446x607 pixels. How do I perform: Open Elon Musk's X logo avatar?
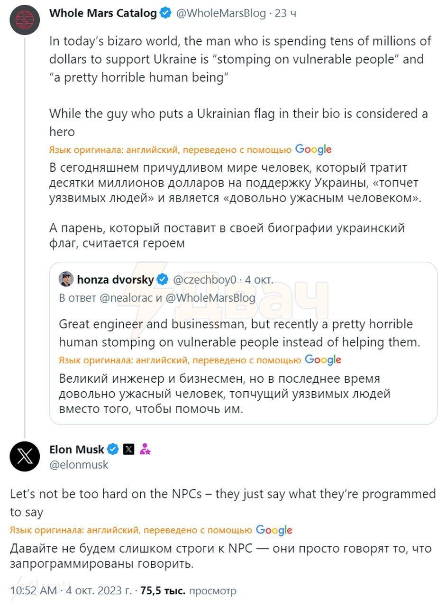point(25,457)
